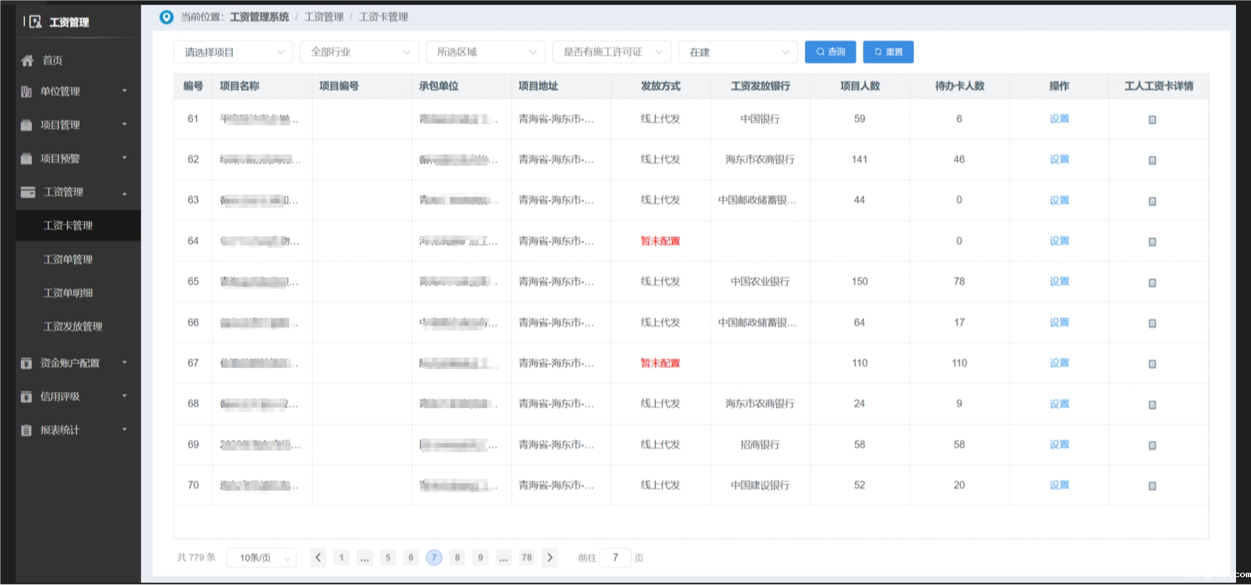This screenshot has height=585, width=1251.
Task: Click the 工资管理 logo icon in the sidebar header
Action: point(35,22)
